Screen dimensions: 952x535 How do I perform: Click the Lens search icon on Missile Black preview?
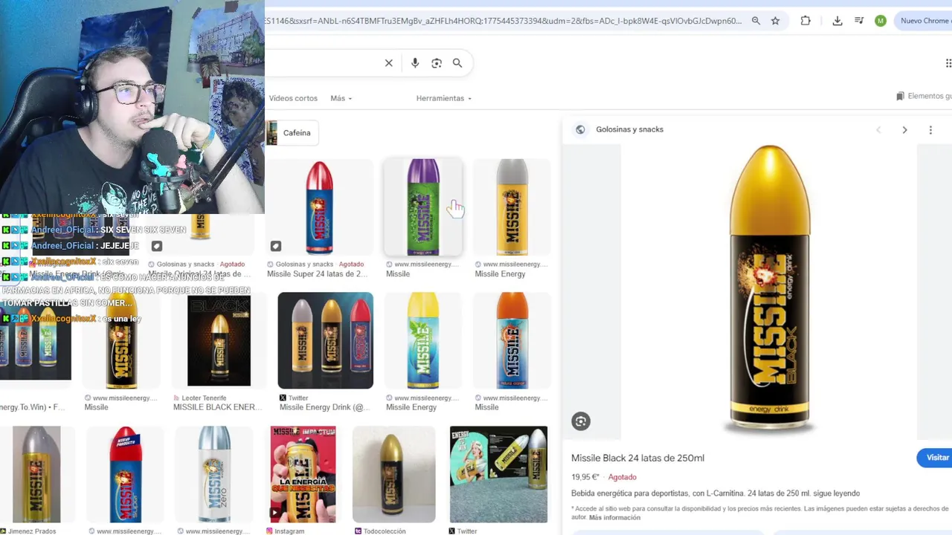point(581,421)
